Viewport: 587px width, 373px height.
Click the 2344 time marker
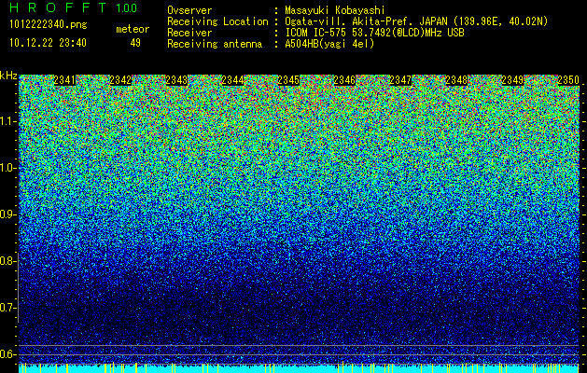pos(232,80)
